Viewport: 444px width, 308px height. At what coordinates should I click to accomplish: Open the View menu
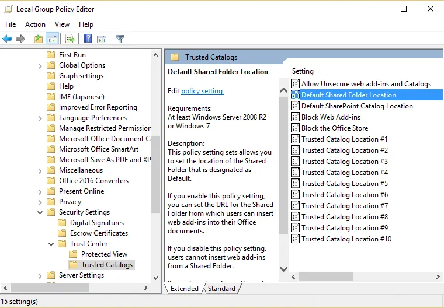62,24
